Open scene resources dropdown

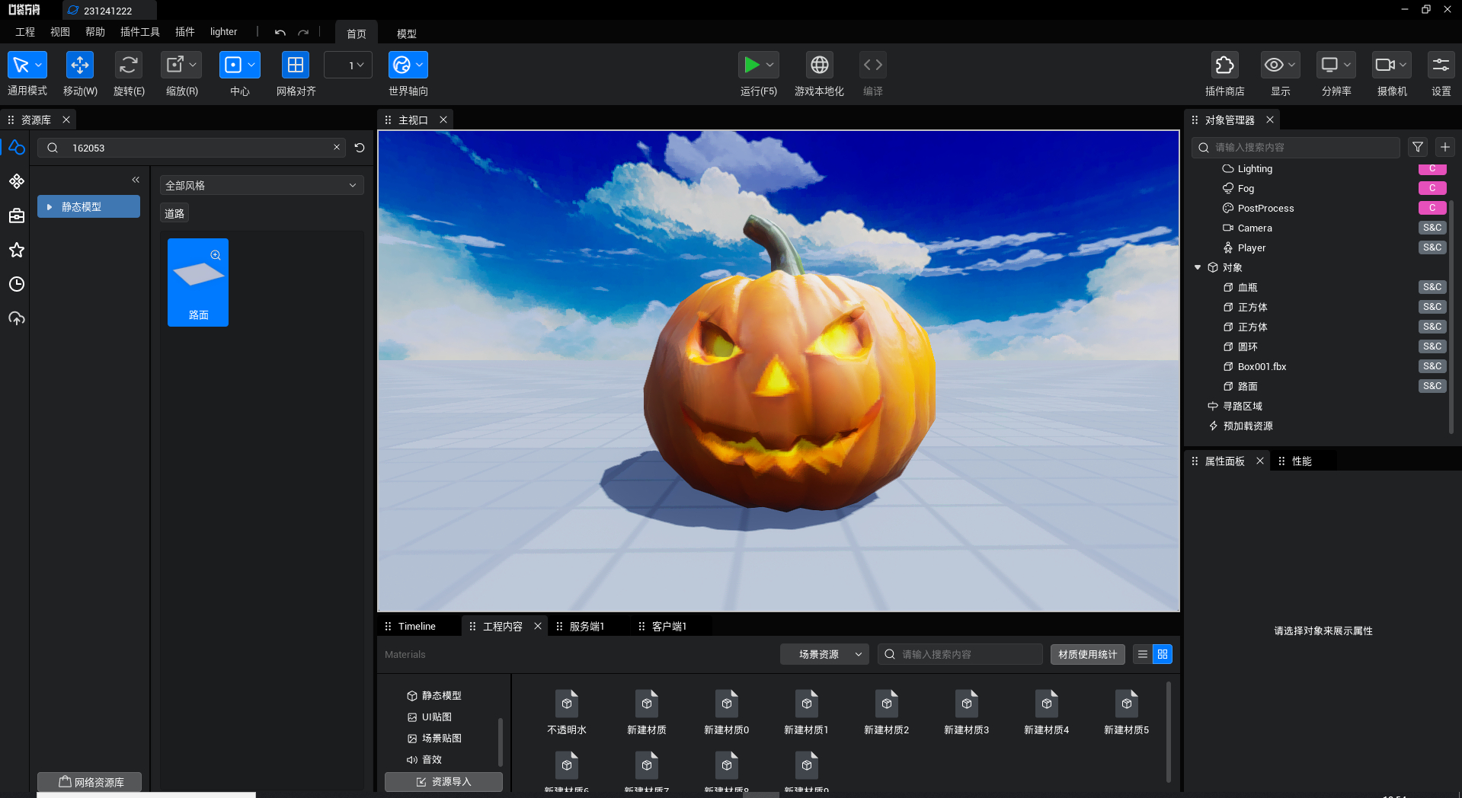point(824,654)
